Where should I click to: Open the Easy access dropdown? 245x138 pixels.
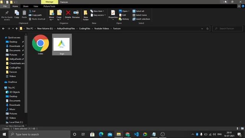[x=98, y=15]
